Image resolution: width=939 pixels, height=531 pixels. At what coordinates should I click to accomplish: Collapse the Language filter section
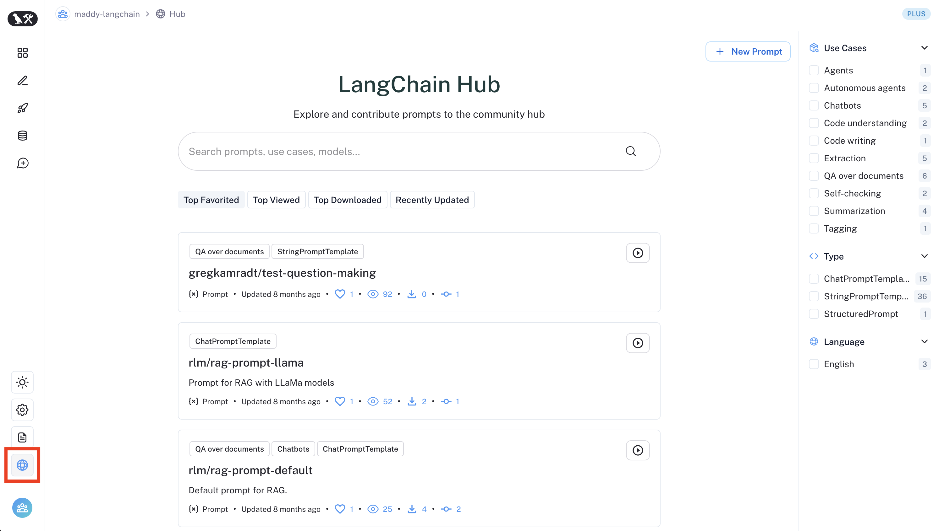click(x=924, y=341)
